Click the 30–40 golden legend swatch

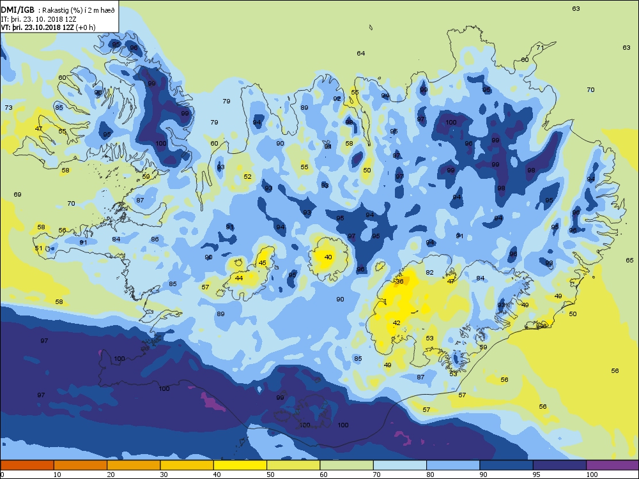187,465
